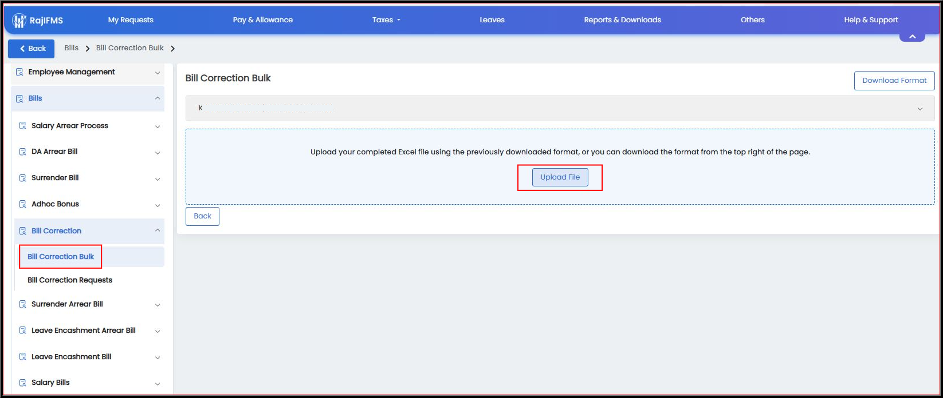Click the blue Back button at top
Viewport: 943px width, 398px height.
point(32,49)
